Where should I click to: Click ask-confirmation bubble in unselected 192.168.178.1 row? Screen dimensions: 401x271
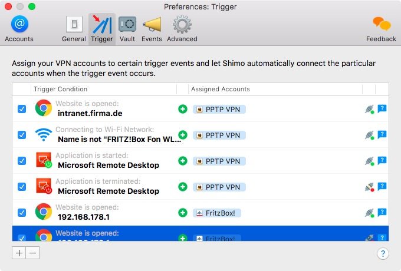[382, 212]
